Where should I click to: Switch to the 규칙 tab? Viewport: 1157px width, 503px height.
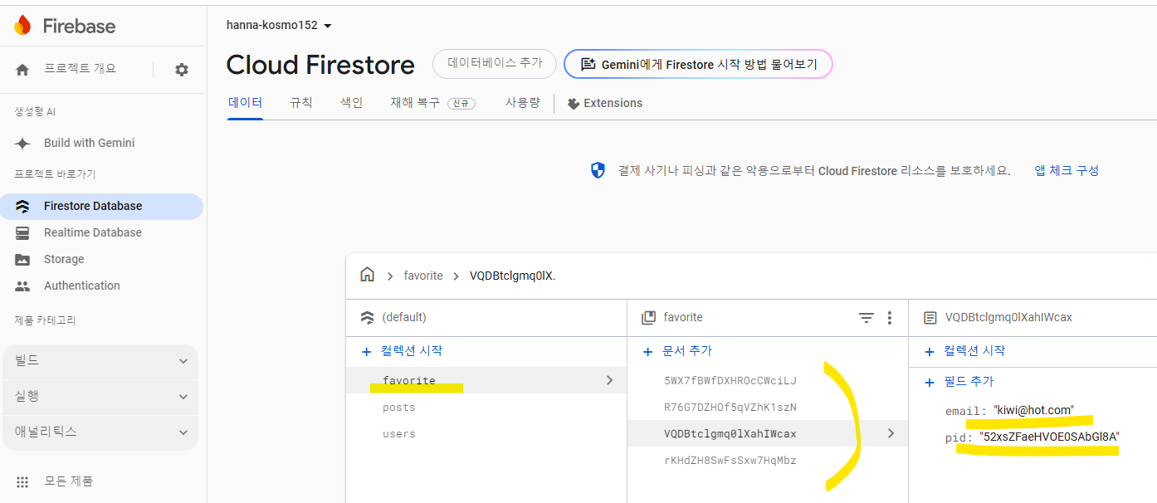(301, 103)
